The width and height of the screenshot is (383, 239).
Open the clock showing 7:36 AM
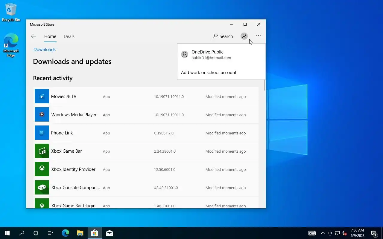tap(357, 233)
